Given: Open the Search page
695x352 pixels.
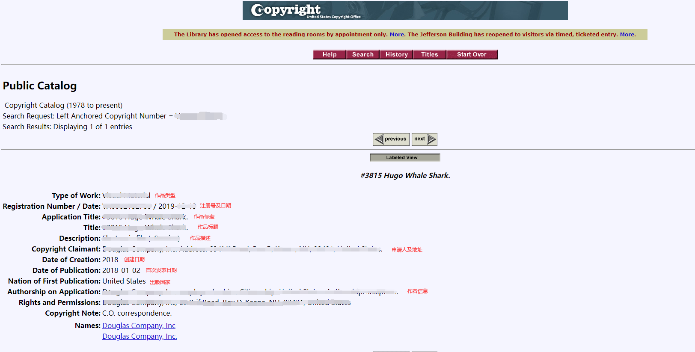Looking at the screenshot, I should click(363, 55).
